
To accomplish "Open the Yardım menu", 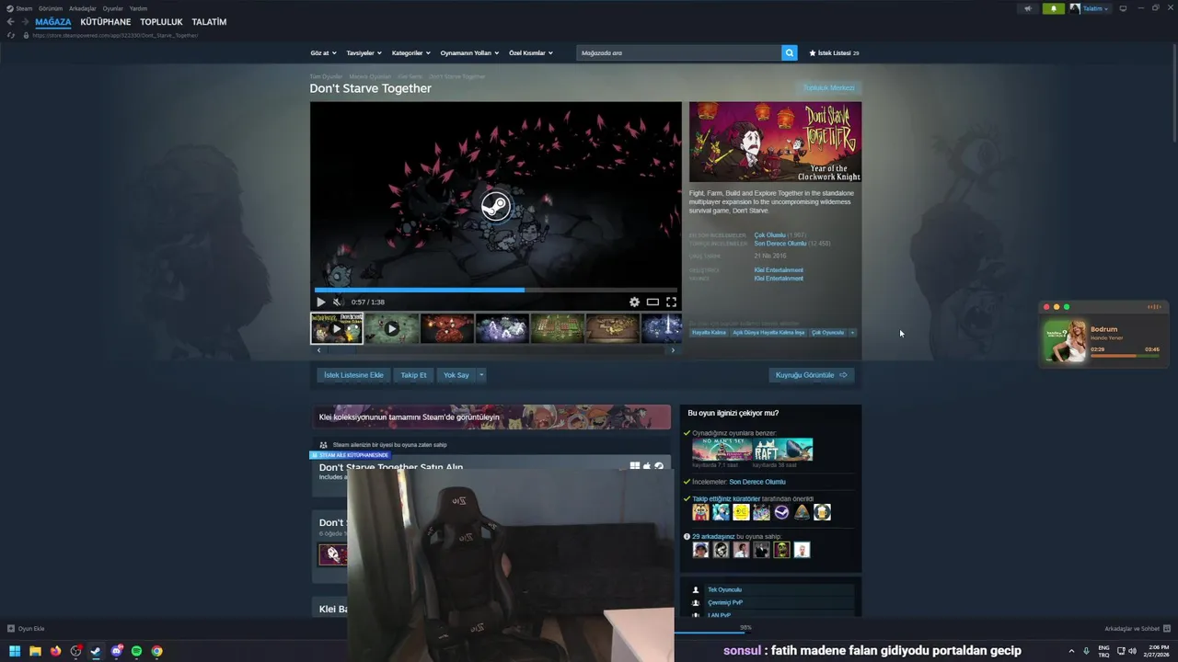I will point(138,8).
